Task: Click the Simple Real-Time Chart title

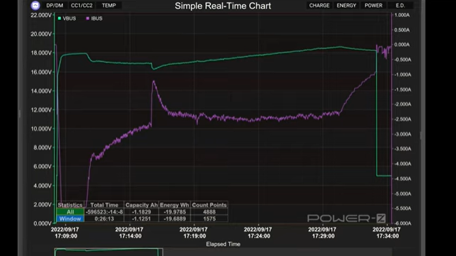Action: point(223,6)
